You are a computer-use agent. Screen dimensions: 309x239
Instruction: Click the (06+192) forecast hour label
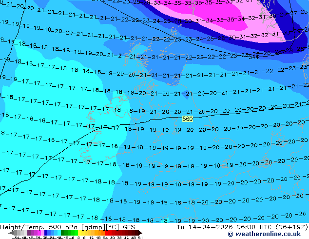[292, 227]
